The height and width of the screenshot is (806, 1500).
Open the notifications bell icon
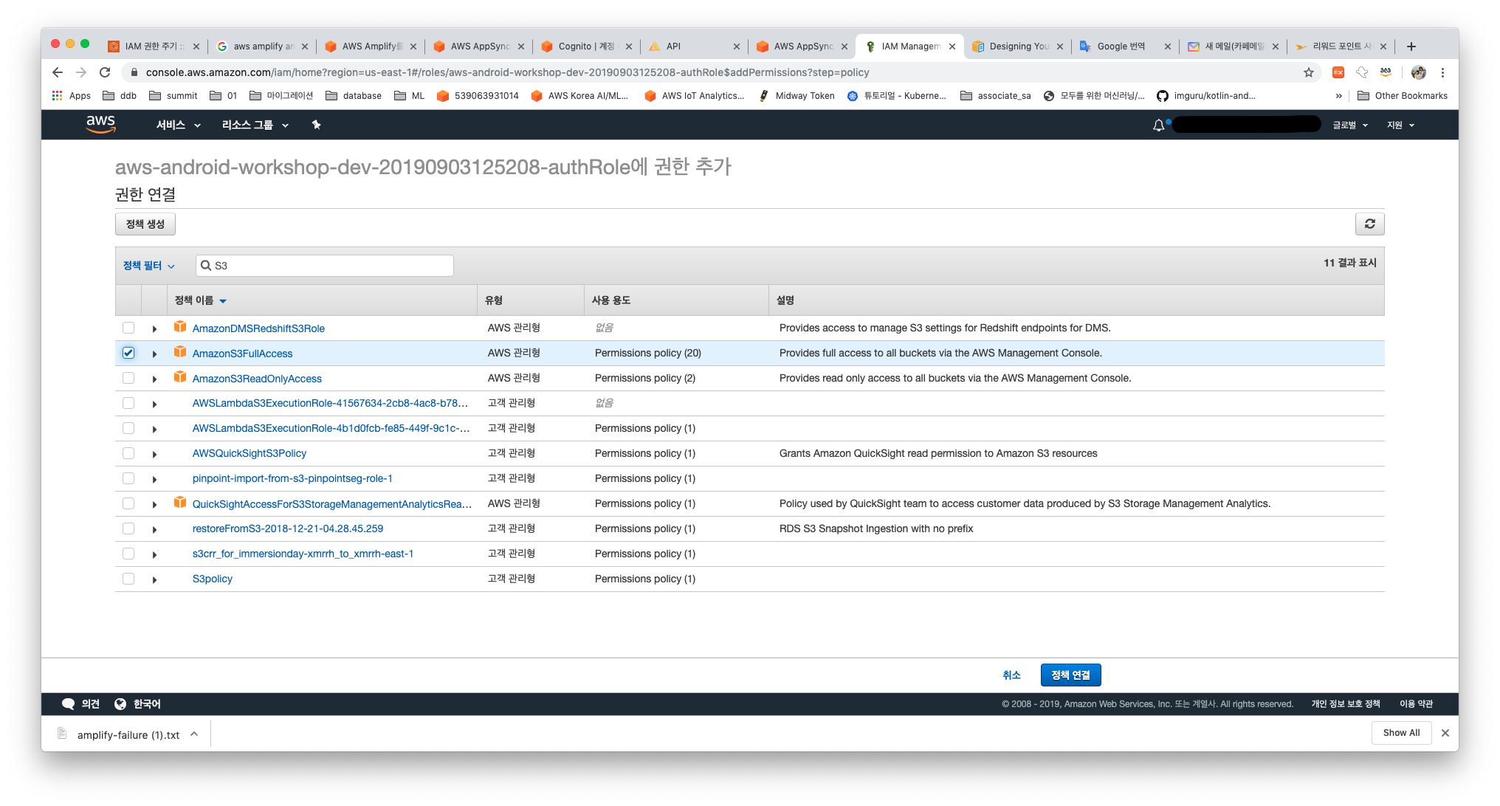(x=1159, y=125)
